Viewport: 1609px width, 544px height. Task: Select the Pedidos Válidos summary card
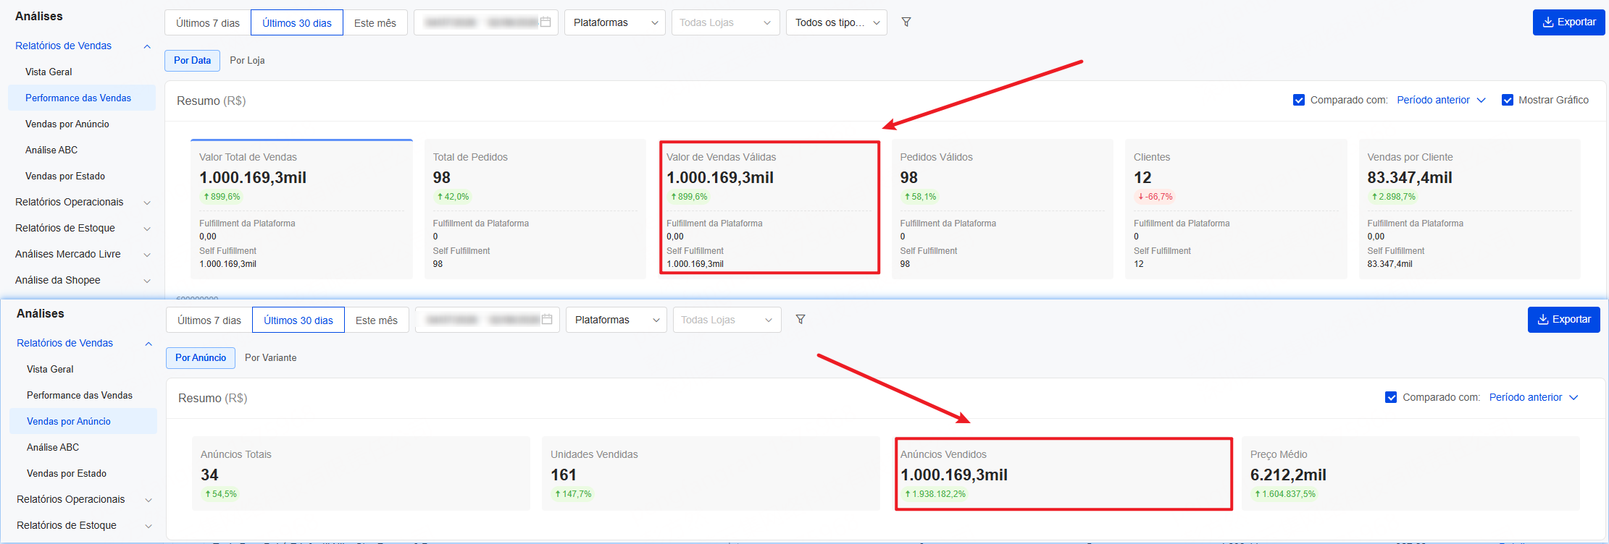(x=1003, y=209)
